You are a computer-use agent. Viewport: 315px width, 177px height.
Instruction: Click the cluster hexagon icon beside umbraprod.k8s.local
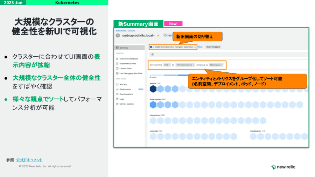(x=118, y=36)
